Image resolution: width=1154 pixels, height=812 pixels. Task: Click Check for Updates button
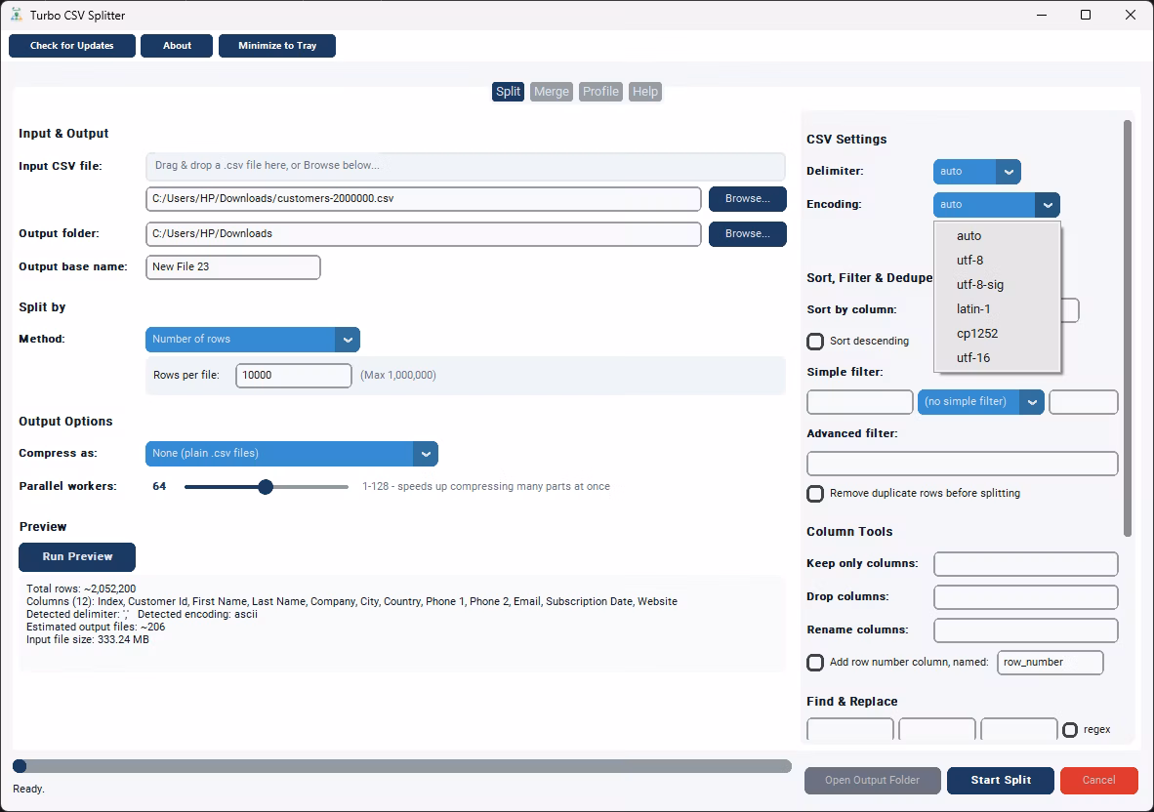[x=72, y=46]
